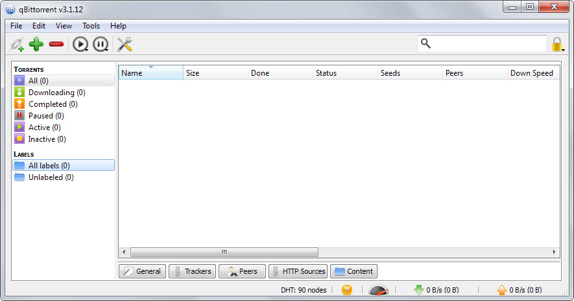Image resolution: width=574 pixels, height=301 pixels.
Task: Open options via wrench and screwdriver icon
Action: click(125, 44)
